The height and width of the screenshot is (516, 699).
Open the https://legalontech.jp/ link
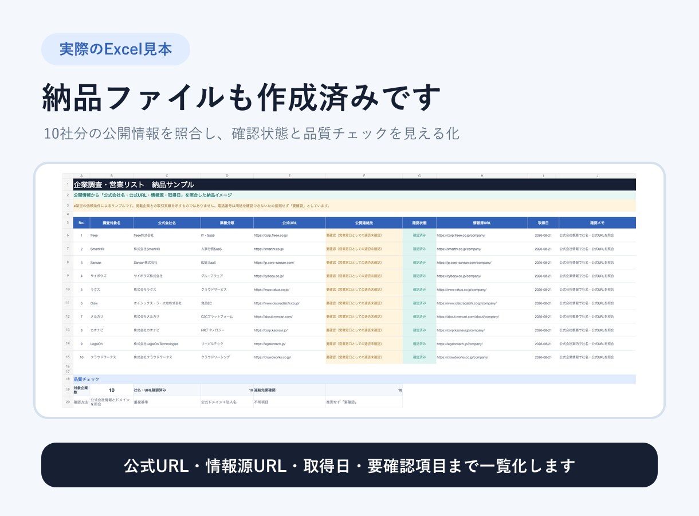[269, 344]
